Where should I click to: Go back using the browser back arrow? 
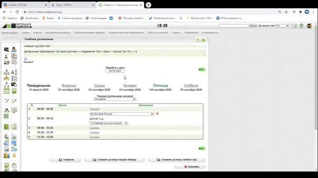4,12
